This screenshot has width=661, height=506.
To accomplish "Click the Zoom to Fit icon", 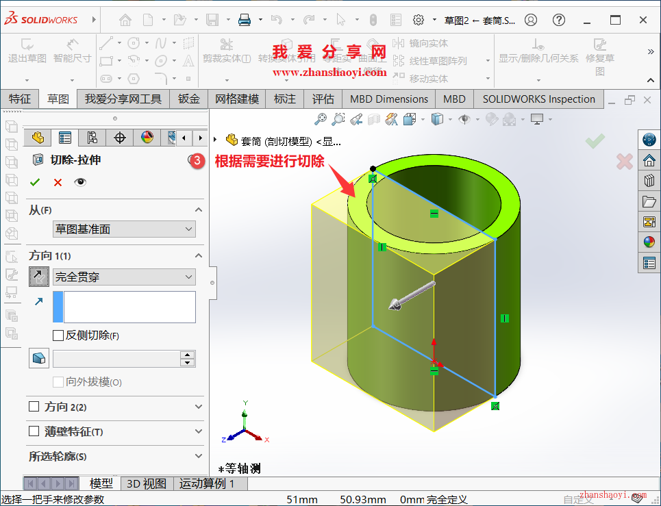I will point(321,119).
